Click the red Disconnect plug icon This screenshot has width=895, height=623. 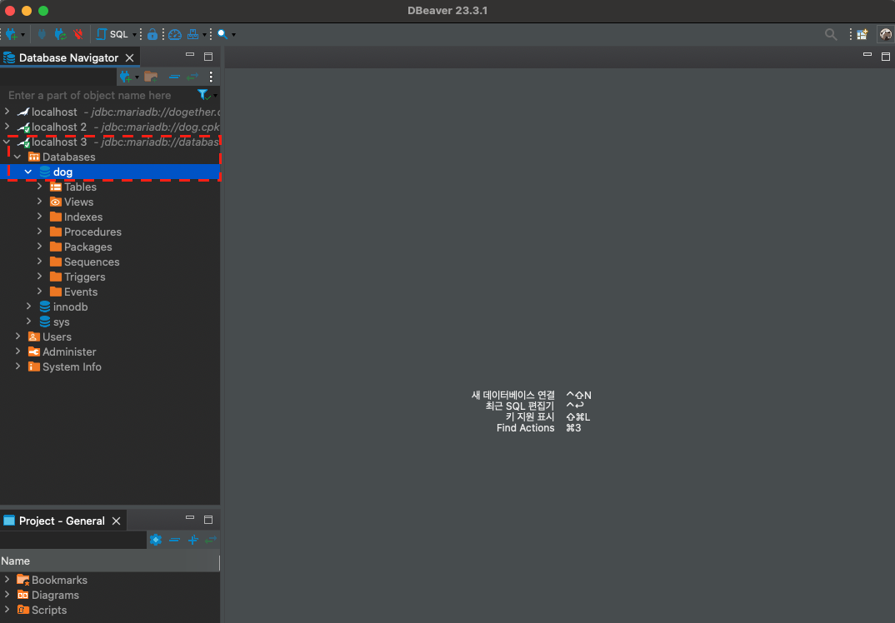[77, 34]
